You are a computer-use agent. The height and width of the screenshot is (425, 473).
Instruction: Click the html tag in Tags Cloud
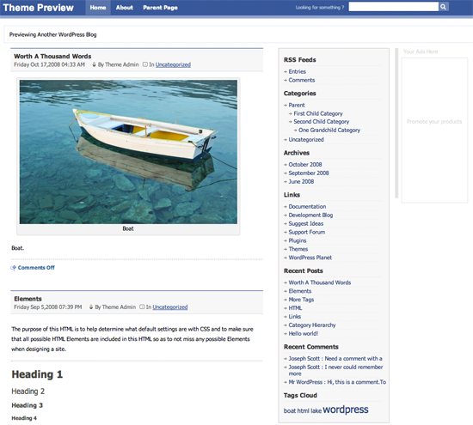pyautogui.click(x=304, y=411)
